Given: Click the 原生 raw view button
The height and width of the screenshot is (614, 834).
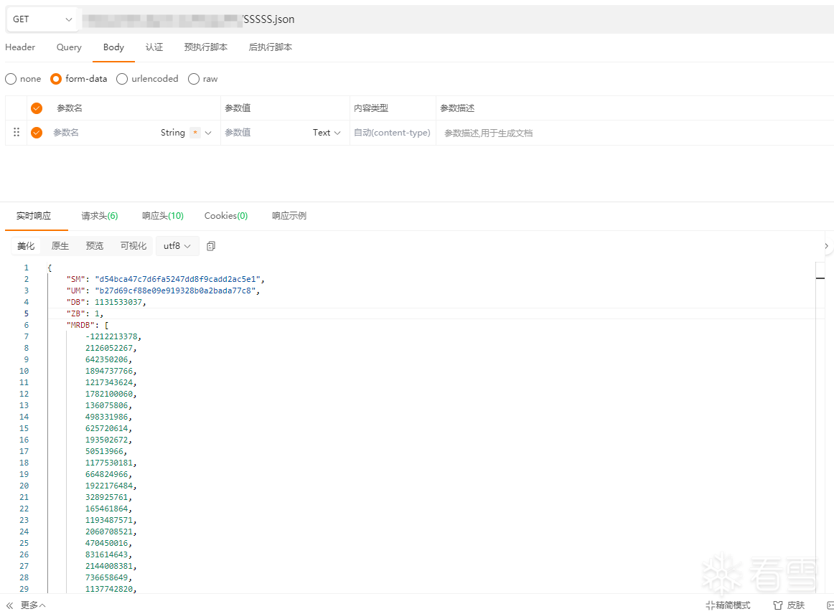Looking at the screenshot, I should (x=60, y=245).
